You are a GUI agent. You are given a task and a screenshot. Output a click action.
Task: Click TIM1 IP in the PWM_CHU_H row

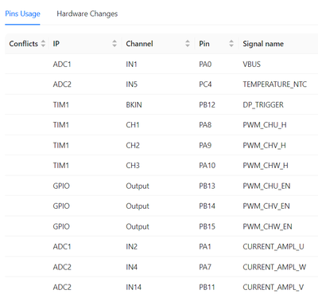pos(61,125)
